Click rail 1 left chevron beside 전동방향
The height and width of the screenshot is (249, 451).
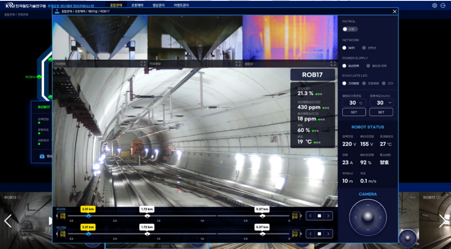click(57, 216)
